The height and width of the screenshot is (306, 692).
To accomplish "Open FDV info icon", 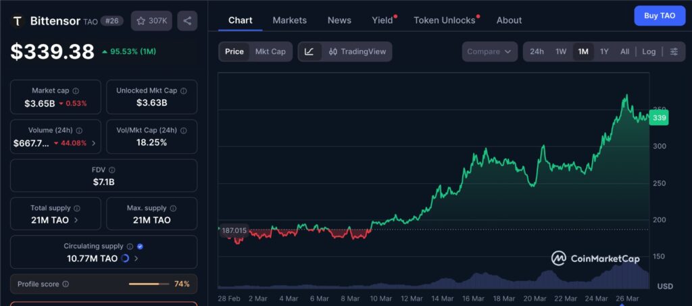I will click(112, 170).
